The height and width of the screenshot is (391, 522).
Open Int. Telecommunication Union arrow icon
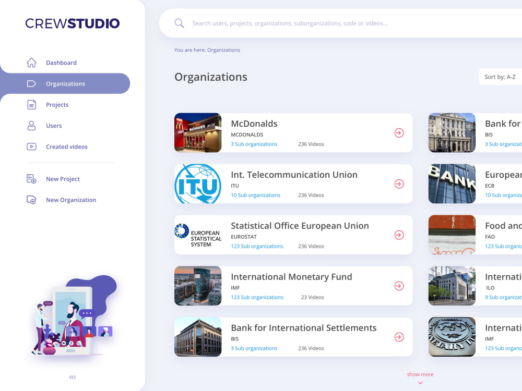click(399, 184)
